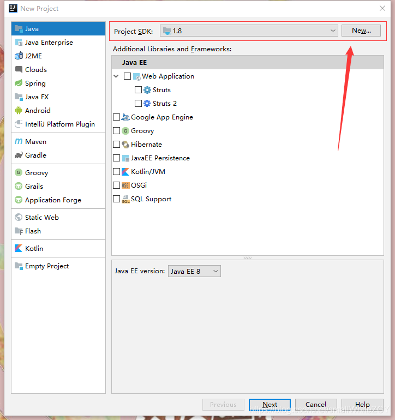The height and width of the screenshot is (420, 395).
Task: Click the Help button
Action: point(362,405)
